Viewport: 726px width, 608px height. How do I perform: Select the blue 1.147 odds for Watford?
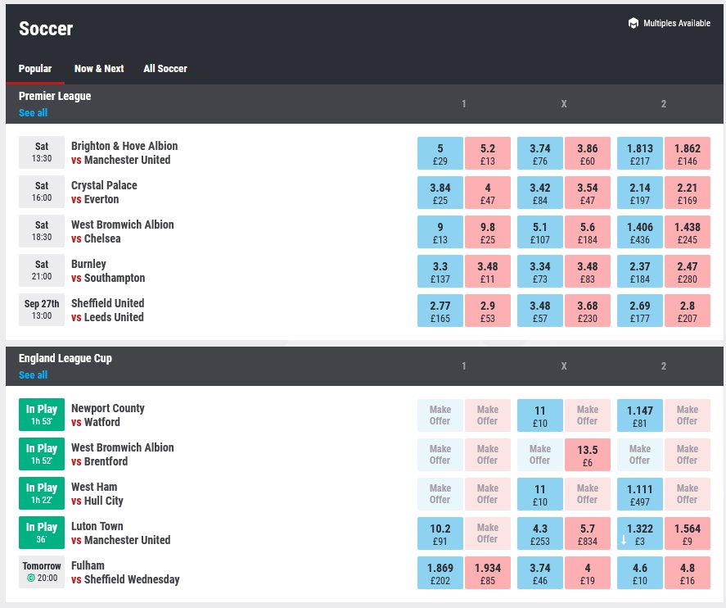(x=640, y=415)
